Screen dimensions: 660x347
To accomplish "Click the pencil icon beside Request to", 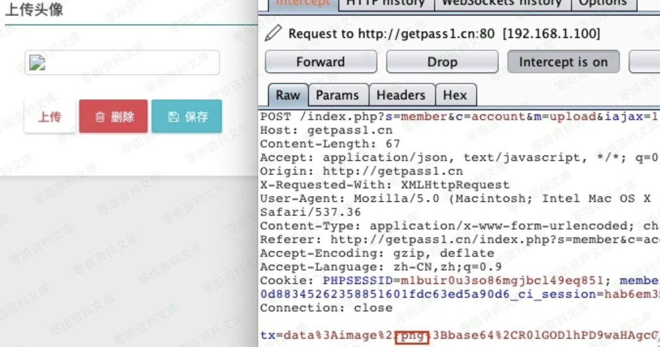I will point(273,34).
